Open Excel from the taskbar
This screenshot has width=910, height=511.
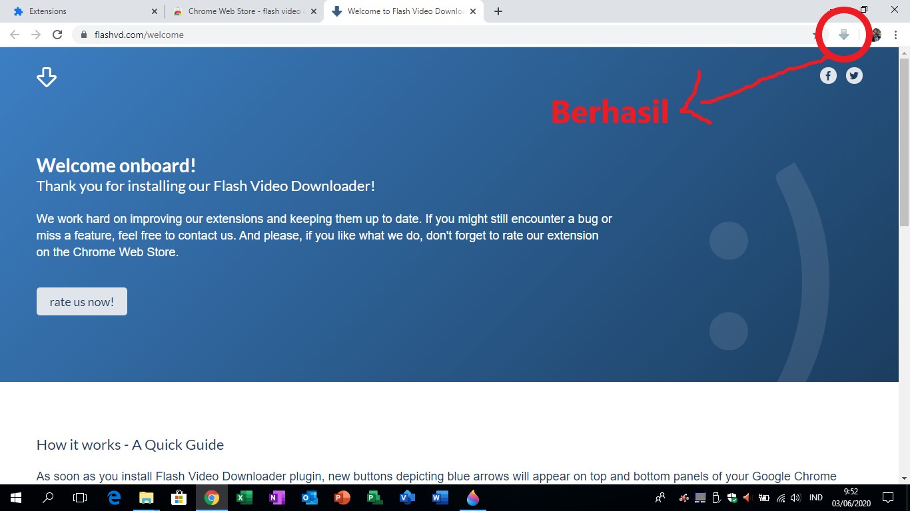(x=244, y=498)
